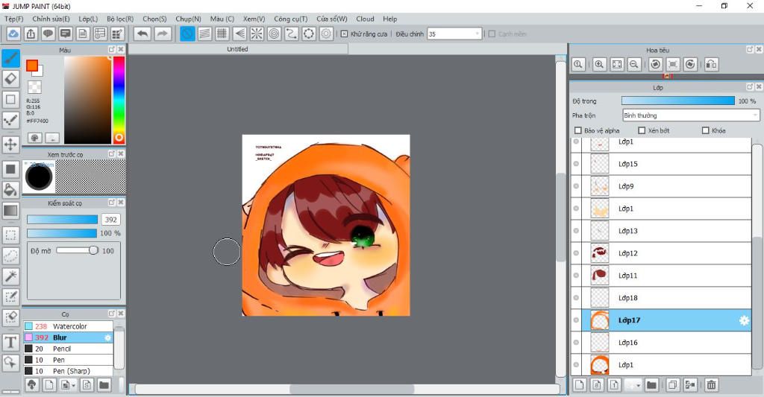Enable crisscross grid snap
This screenshot has height=397, width=764.
[x=222, y=34]
